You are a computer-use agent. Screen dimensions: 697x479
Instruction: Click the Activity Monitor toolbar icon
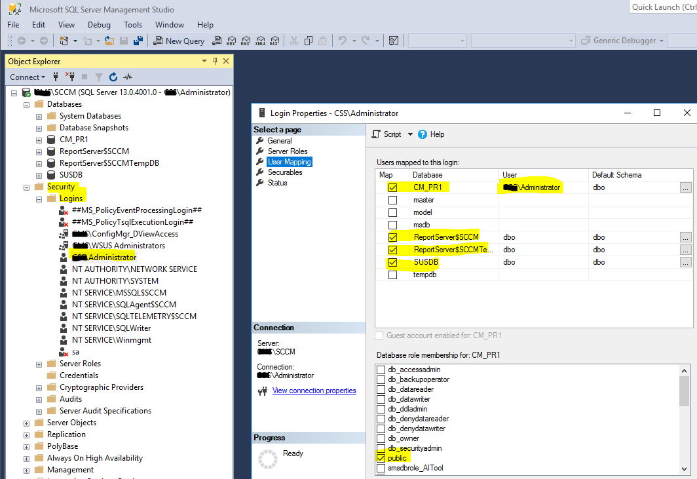click(x=394, y=41)
